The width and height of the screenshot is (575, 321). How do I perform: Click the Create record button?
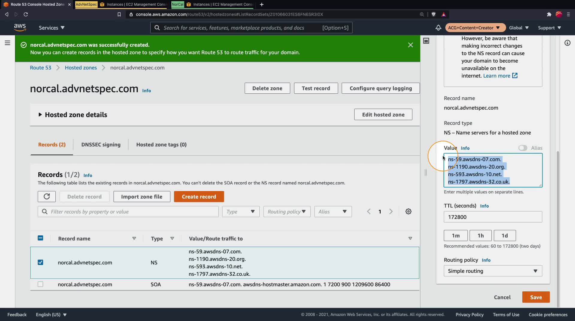click(x=199, y=196)
